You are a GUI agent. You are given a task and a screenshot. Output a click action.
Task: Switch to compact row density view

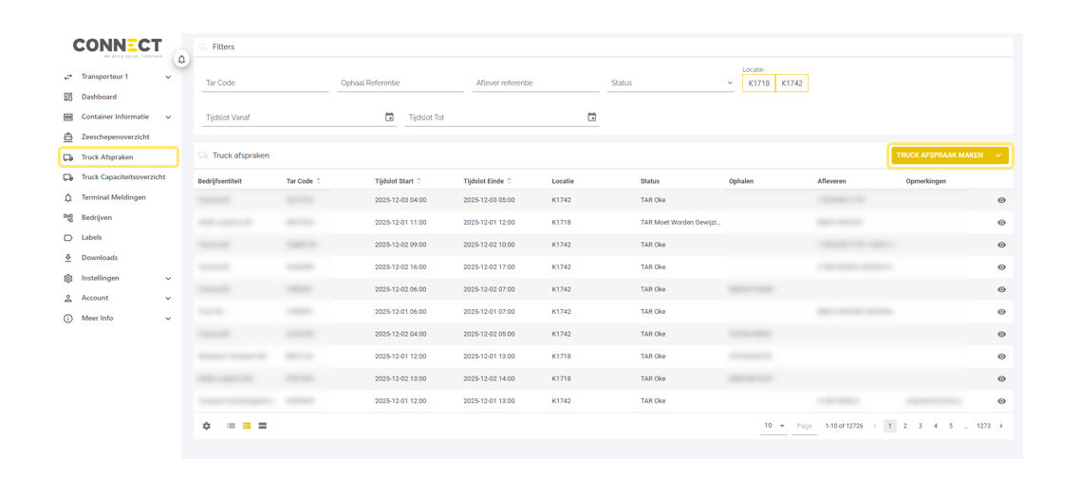(x=231, y=426)
